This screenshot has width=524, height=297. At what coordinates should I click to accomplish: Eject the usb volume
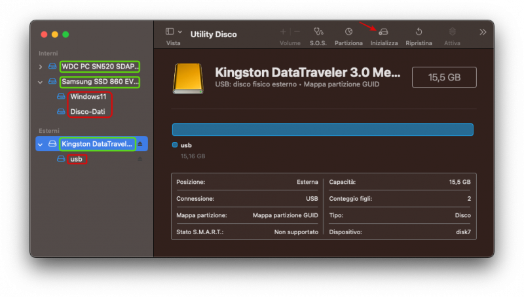coord(140,159)
